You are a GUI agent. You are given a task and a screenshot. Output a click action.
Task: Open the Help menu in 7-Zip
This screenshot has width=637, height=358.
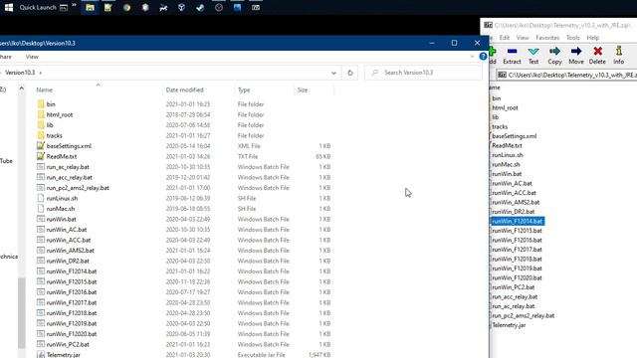coord(593,38)
